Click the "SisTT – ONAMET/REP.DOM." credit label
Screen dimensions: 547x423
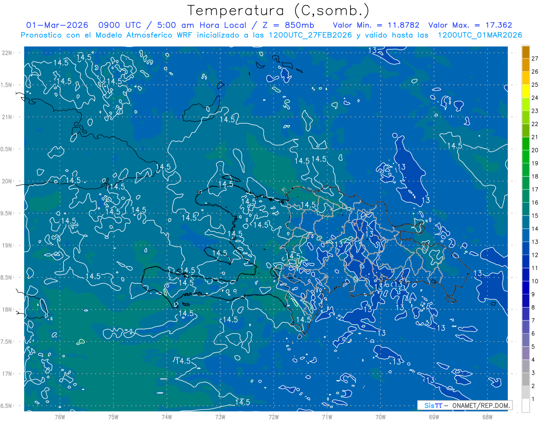pyautogui.click(x=464, y=405)
